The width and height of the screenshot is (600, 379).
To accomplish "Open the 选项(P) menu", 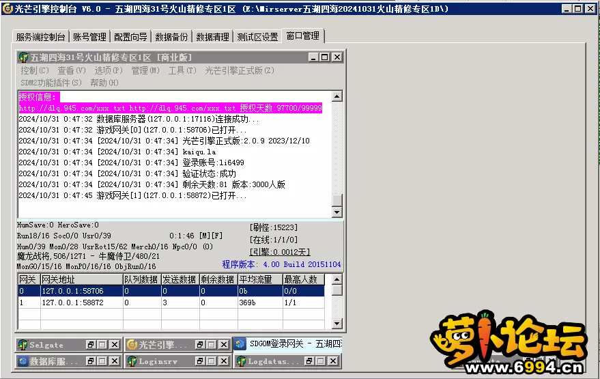I will (109, 70).
